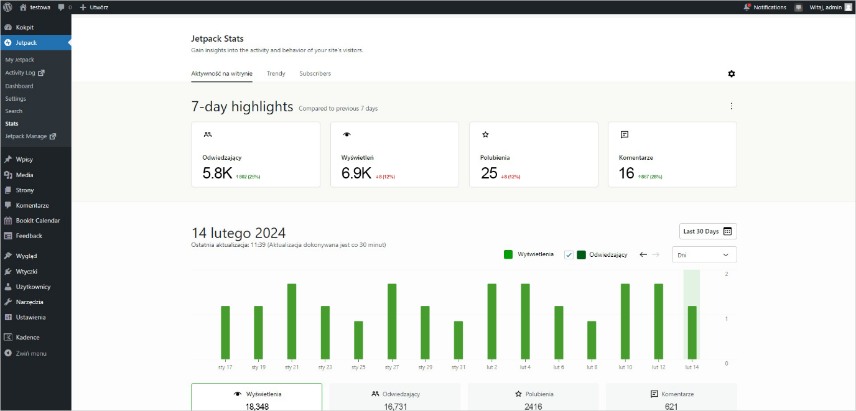Click the Wyświetleń highlight card
The height and width of the screenshot is (411, 856).
coord(394,154)
